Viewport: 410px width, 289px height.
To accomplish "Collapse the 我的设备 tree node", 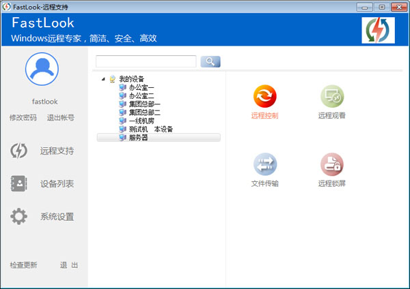I will pos(103,79).
